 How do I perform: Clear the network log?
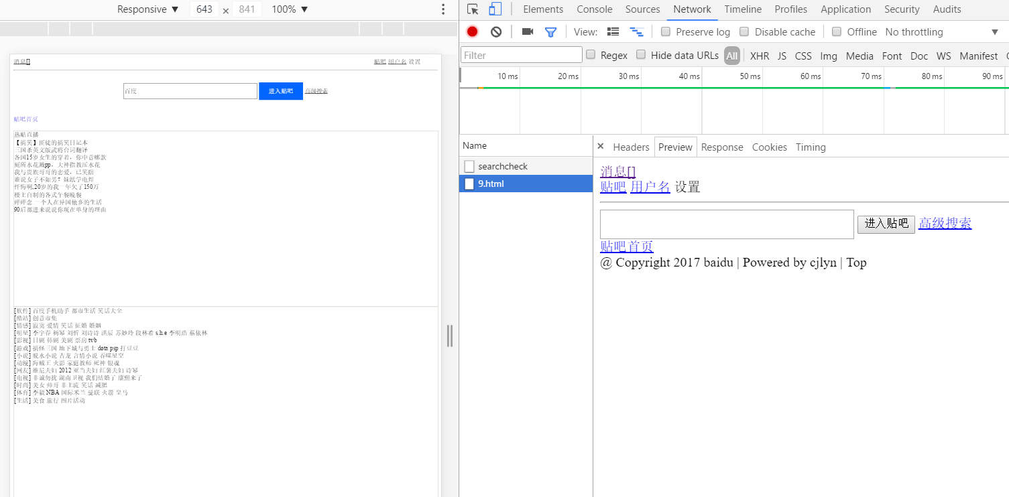(496, 31)
